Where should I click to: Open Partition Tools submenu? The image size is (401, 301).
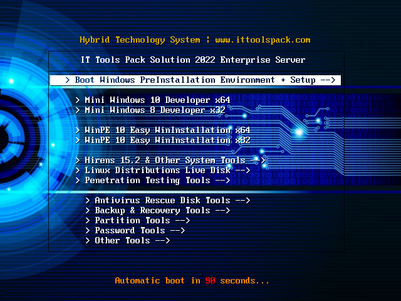pyautogui.click(x=138, y=220)
